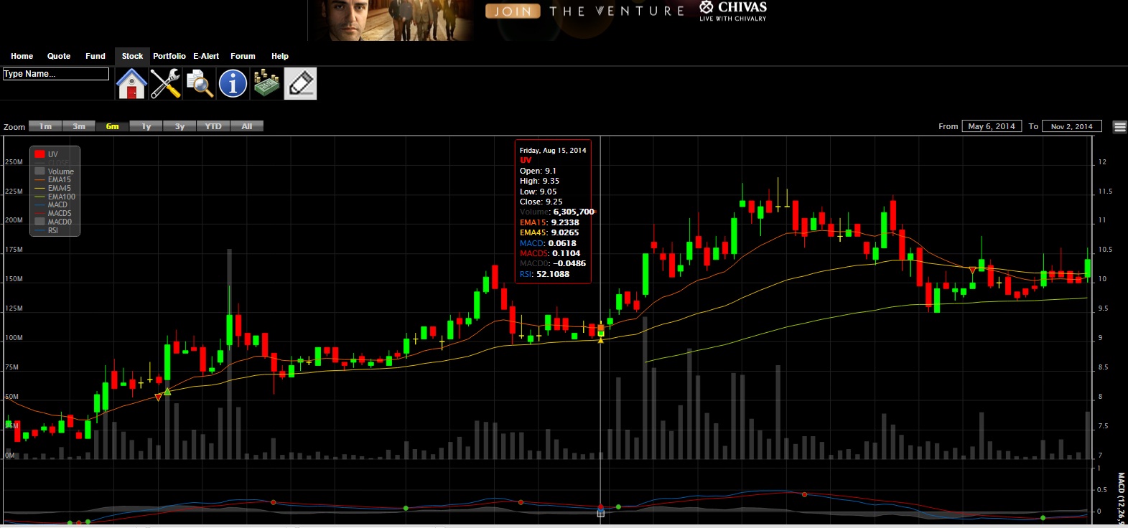This screenshot has width=1128, height=528.
Task: Choose the YTD zoom range
Action: coord(213,126)
